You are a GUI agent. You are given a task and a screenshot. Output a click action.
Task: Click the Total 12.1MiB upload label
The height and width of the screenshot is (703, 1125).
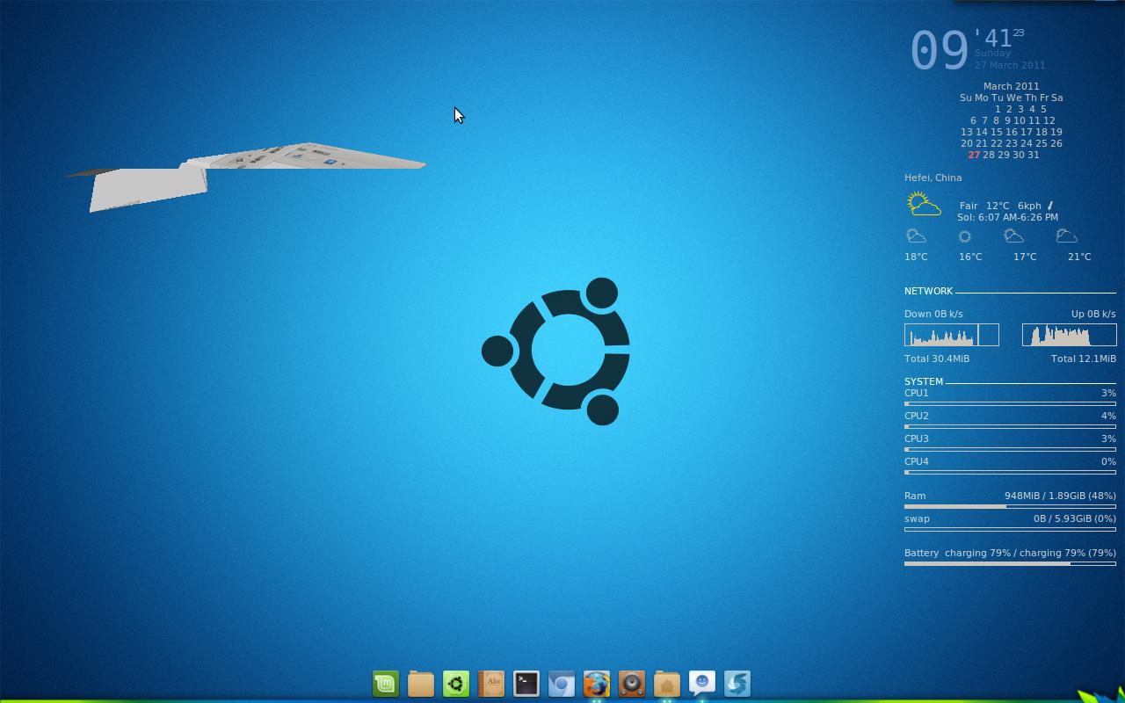point(1084,359)
